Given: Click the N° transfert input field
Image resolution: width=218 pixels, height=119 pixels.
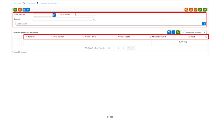Looking at the screenshot, I should [x=86, y=14].
